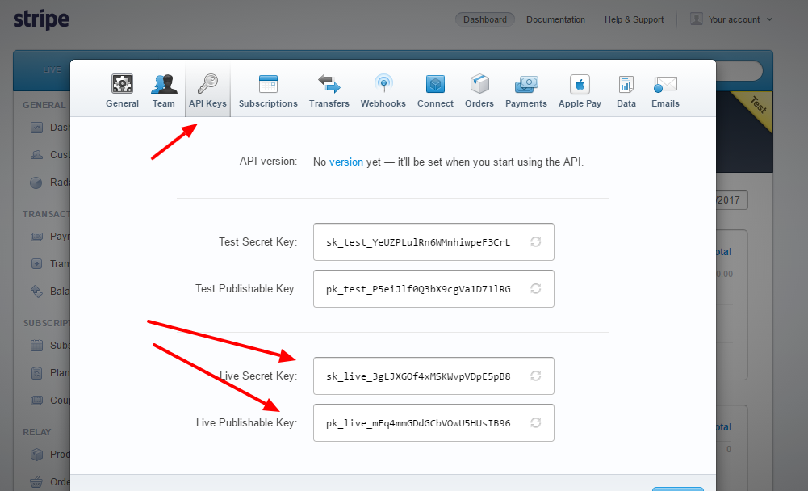
Task: Roll the Test Secret Key refresh icon
Action: pos(535,242)
